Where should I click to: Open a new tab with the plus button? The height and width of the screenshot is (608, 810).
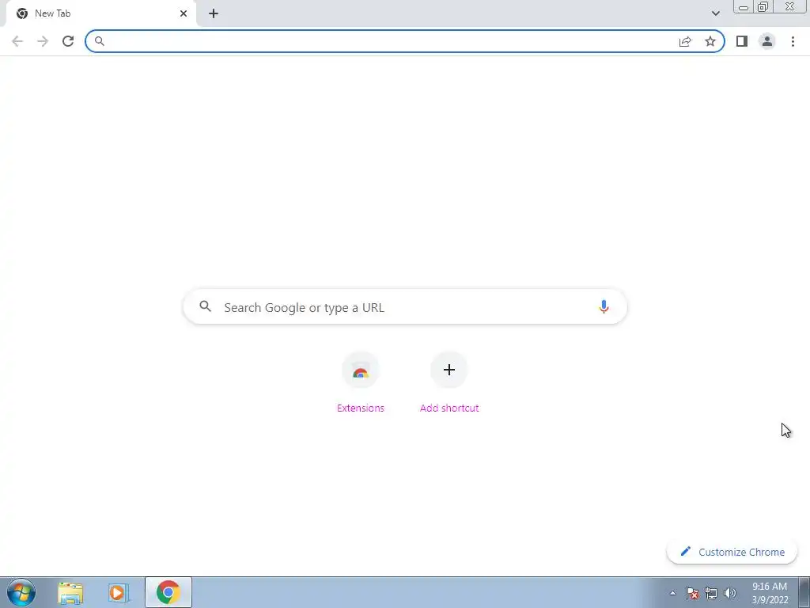pos(214,13)
